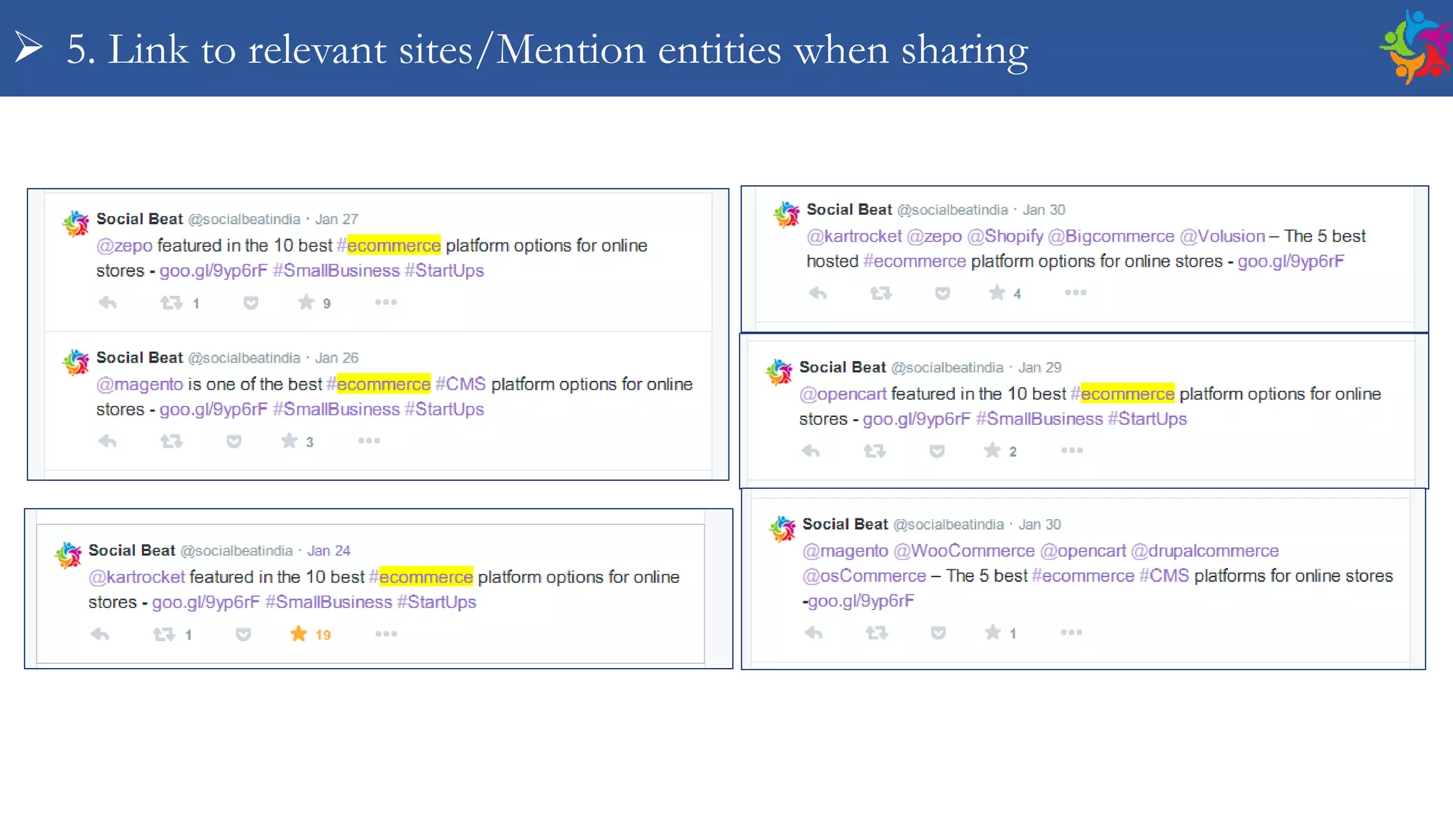The image size is (1453, 817).
Task: Open goo.gl link in Jan 27 tweet
Action: tap(214, 271)
